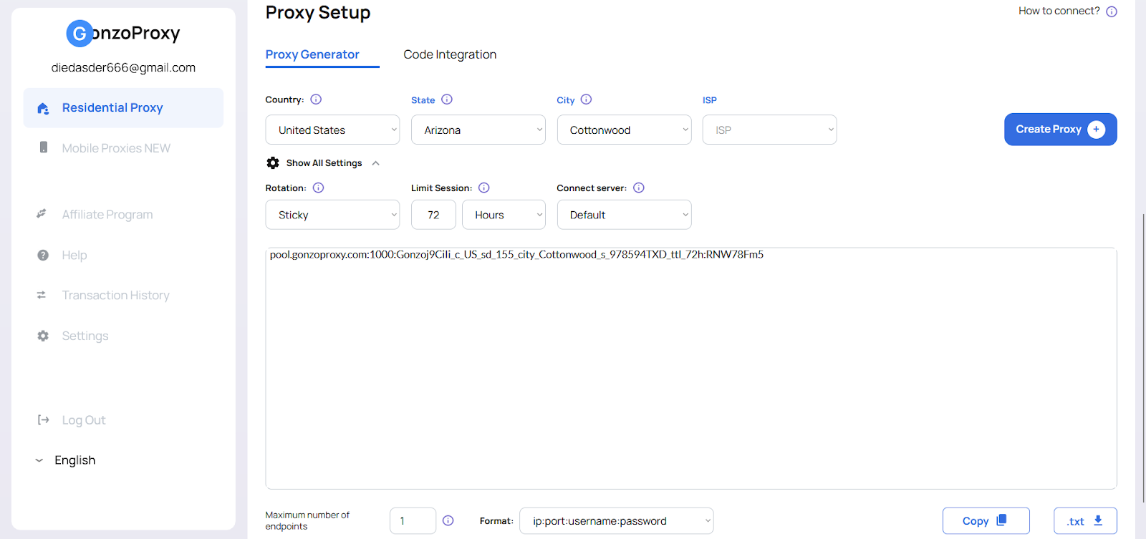Click the Create Proxy button
This screenshot has width=1146, height=539.
pos(1061,130)
